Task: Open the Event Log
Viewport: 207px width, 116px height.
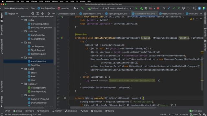Action: 195,111
